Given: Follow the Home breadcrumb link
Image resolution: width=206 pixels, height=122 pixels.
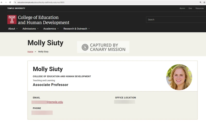Looking at the screenshot, I should point(30,52).
